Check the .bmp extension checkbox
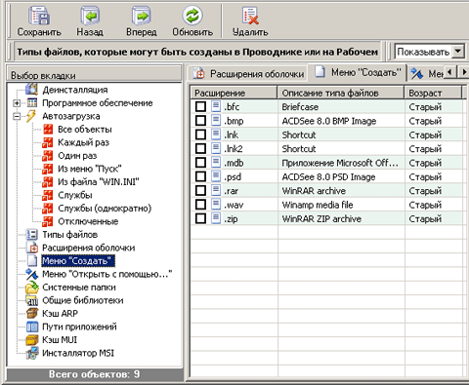469x385 pixels. [200, 121]
